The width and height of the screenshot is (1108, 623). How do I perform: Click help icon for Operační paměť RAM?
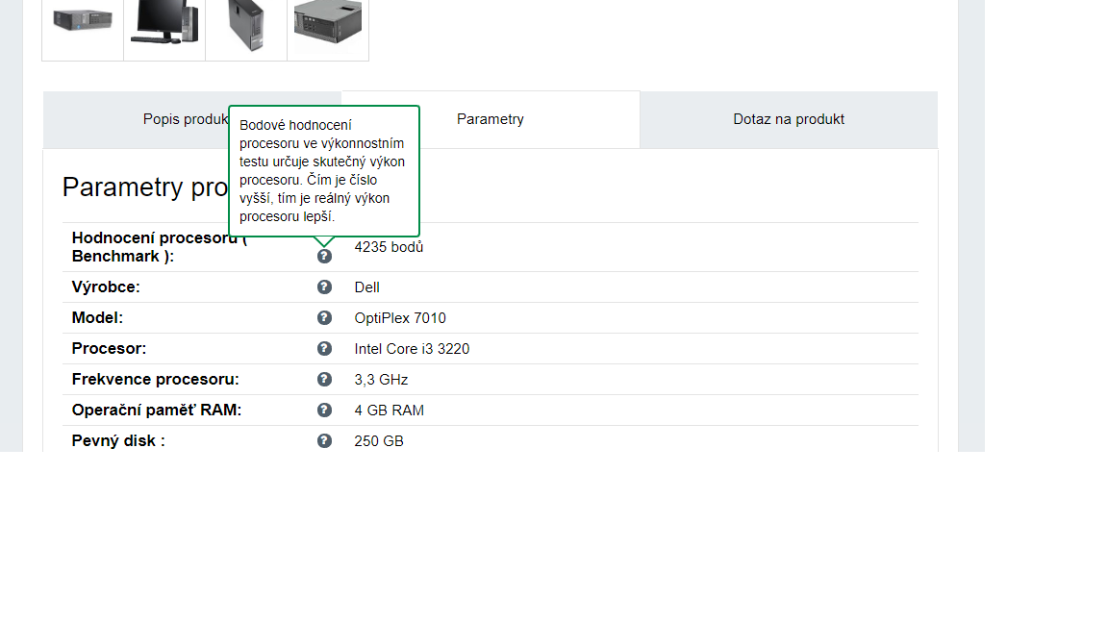(324, 410)
